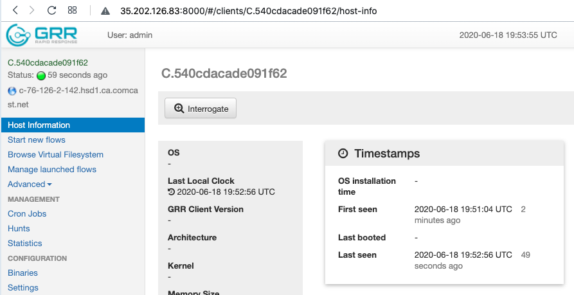574x295 pixels.
Task: Open Browse Virtual Filesystem
Action: 55,155
